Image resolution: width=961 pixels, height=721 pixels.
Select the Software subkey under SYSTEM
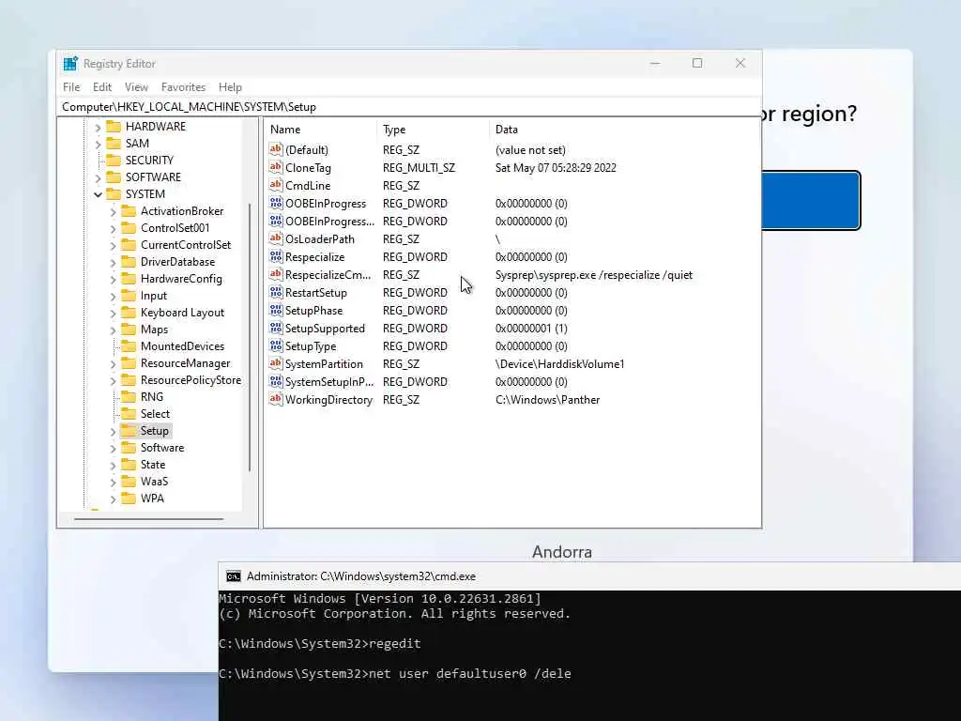162,448
